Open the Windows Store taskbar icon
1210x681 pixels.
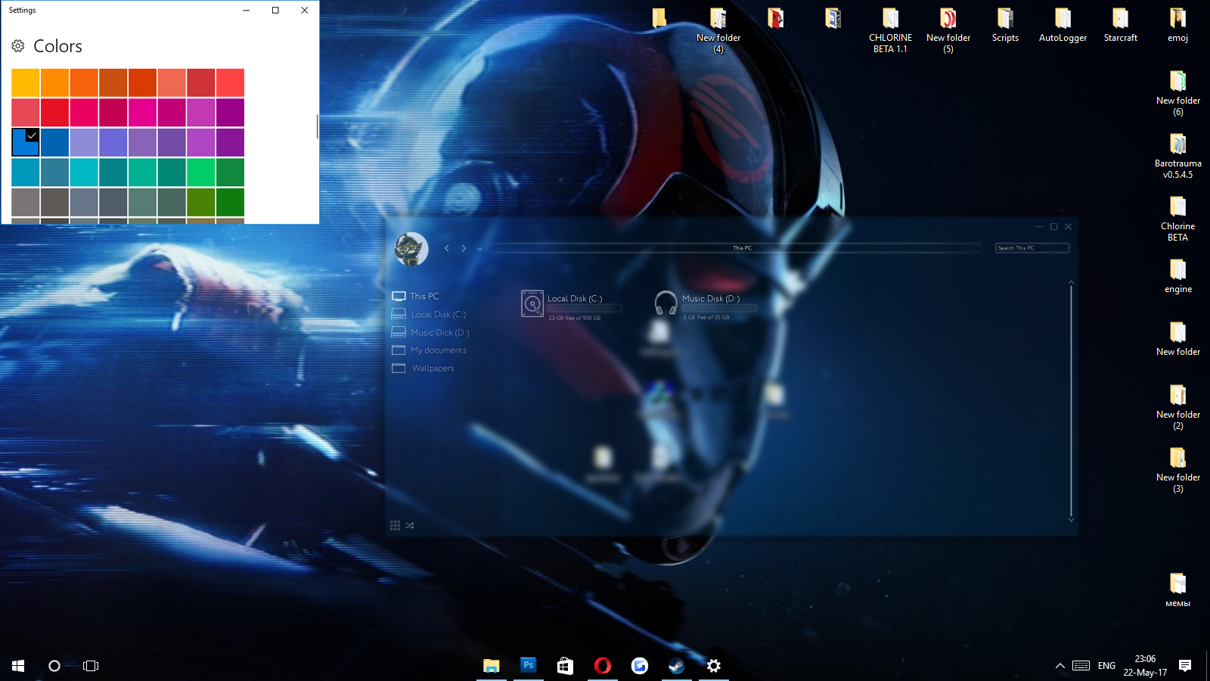[x=565, y=665]
